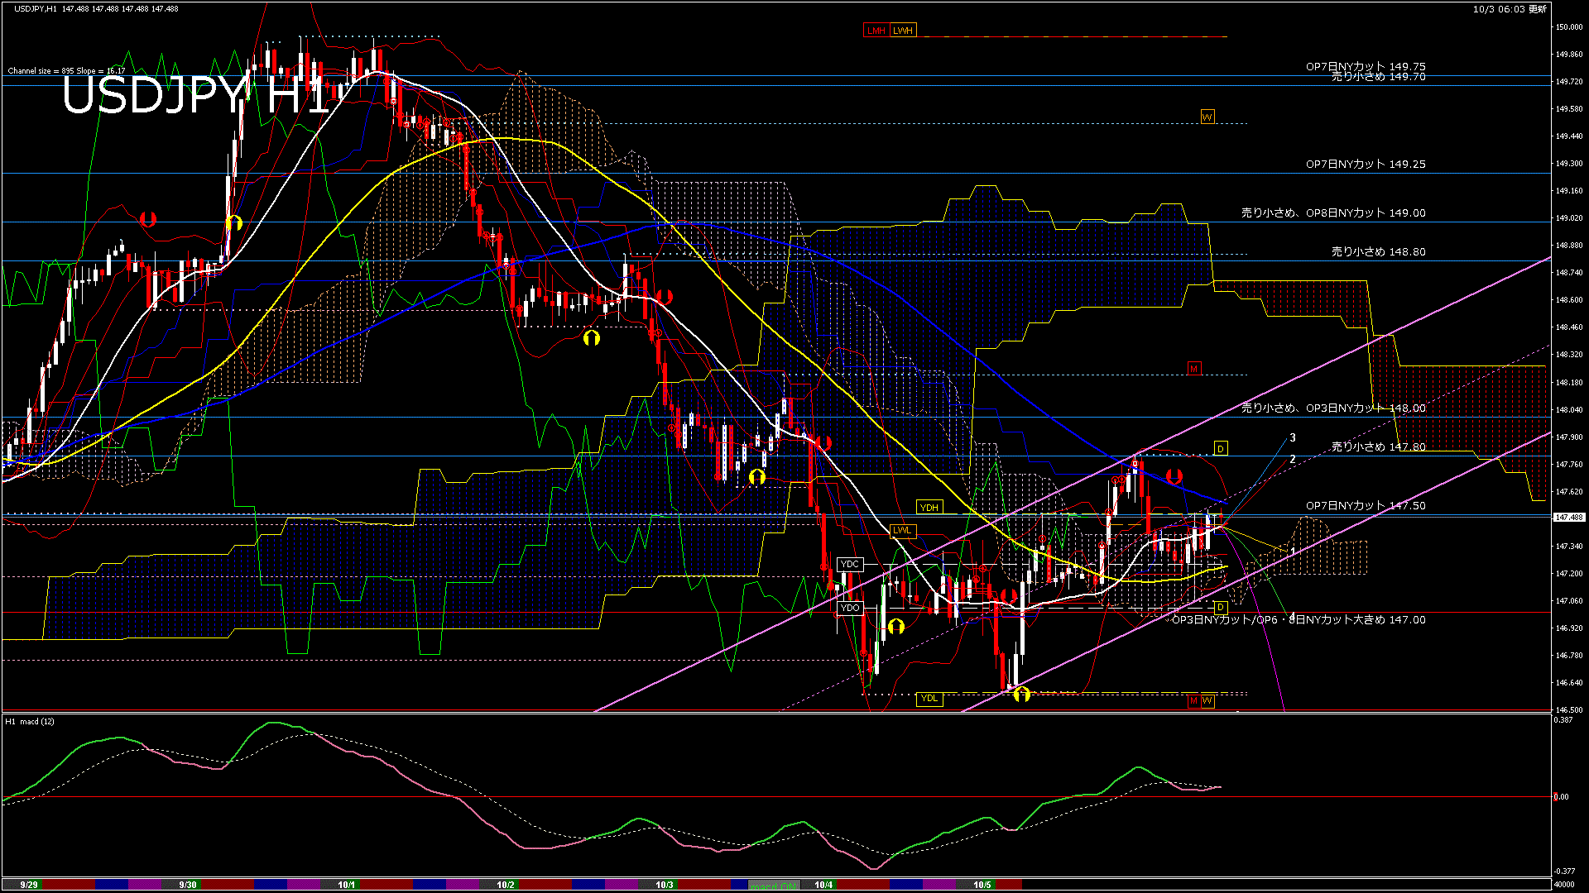
Task: Click the Channel size Slope text
Action: pyautogui.click(x=66, y=71)
